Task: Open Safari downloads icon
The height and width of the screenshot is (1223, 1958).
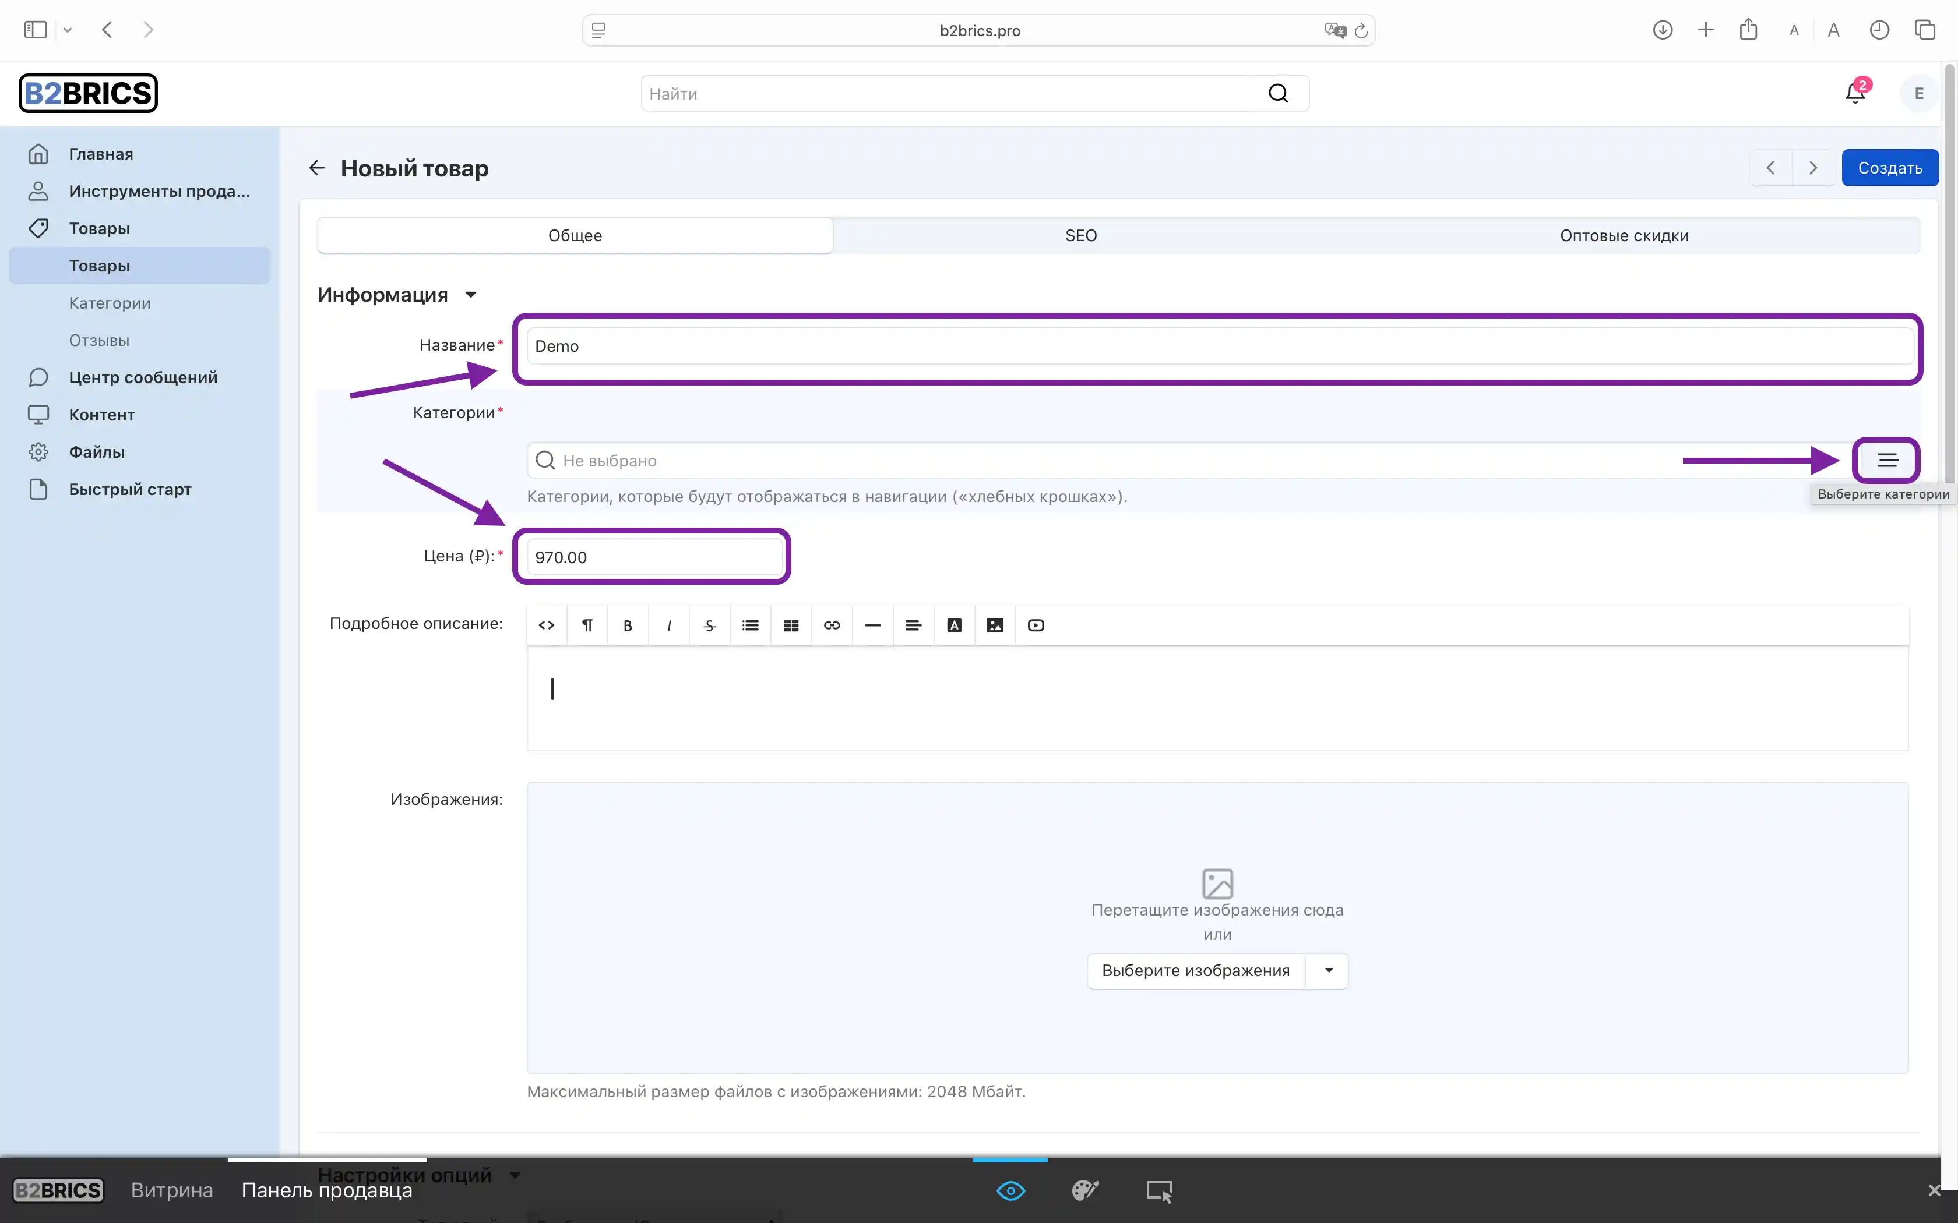Action: click(x=1663, y=30)
